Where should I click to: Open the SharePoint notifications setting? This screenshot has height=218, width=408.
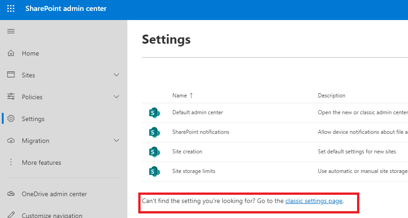click(x=201, y=132)
